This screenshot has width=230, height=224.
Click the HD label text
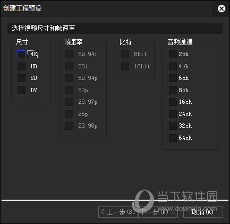[33, 66]
